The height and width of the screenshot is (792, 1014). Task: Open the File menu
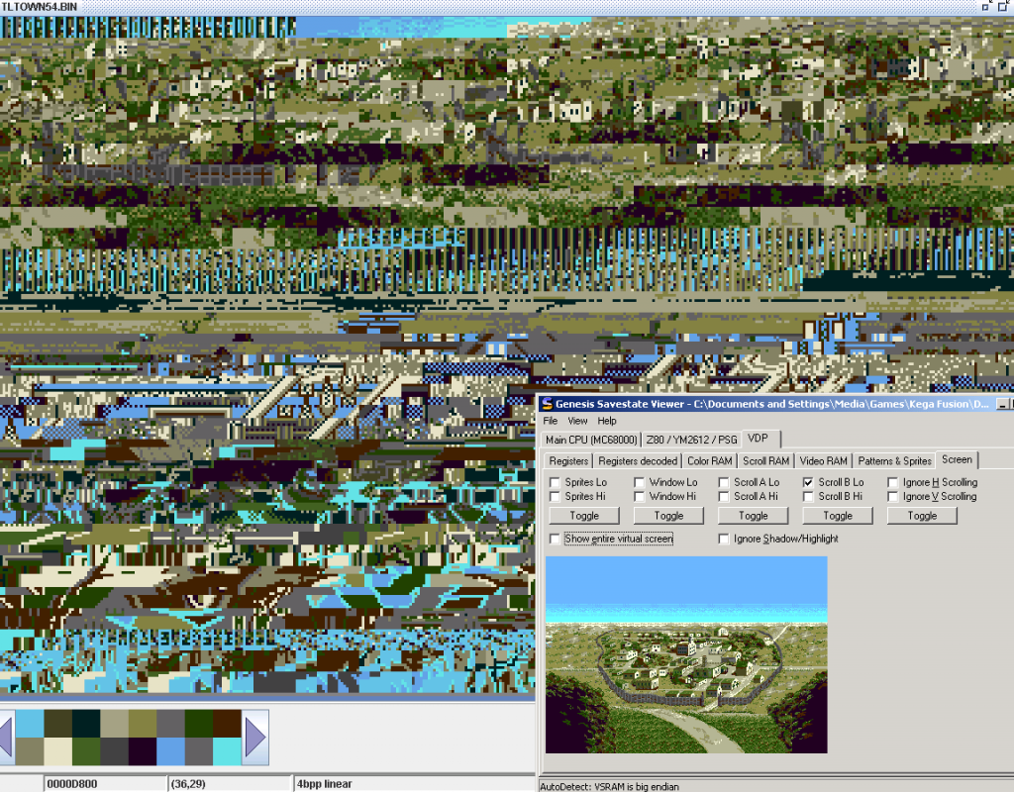point(551,421)
